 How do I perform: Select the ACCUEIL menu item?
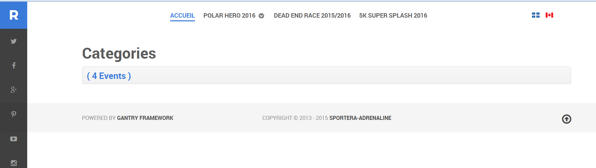point(182,16)
